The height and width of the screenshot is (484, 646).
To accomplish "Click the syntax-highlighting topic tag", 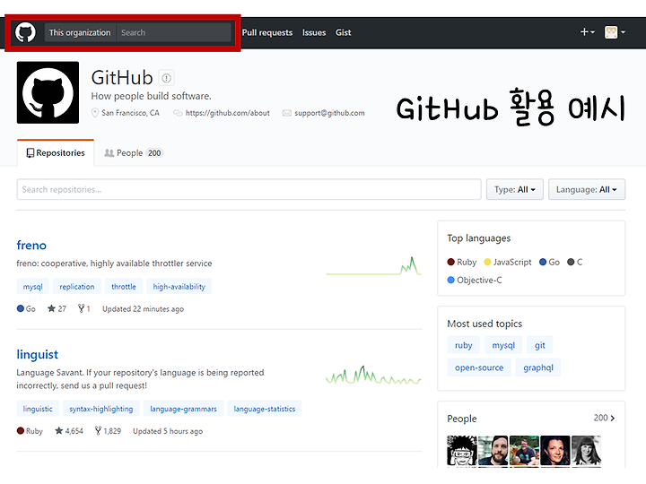I will point(101,409).
